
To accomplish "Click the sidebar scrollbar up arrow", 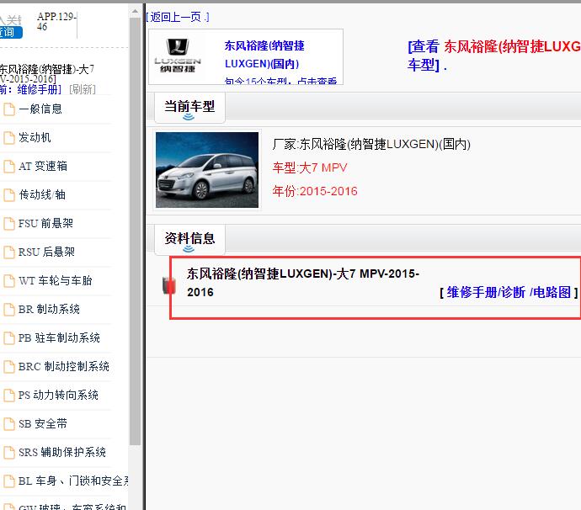I will 135,12.
